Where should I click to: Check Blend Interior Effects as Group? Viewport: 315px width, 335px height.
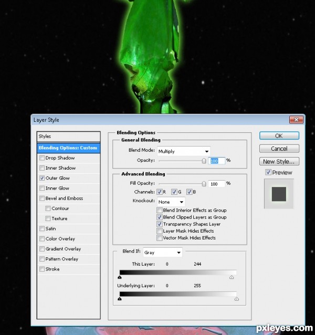[x=160, y=210]
